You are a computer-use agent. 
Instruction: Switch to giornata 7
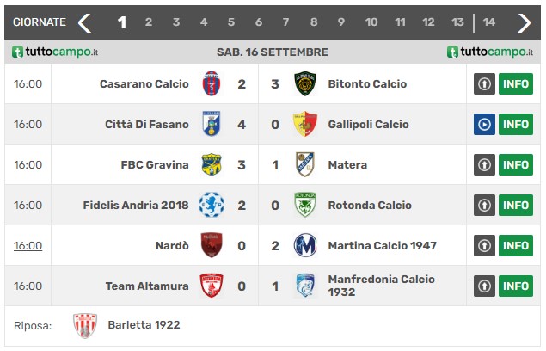click(x=285, y=22)
